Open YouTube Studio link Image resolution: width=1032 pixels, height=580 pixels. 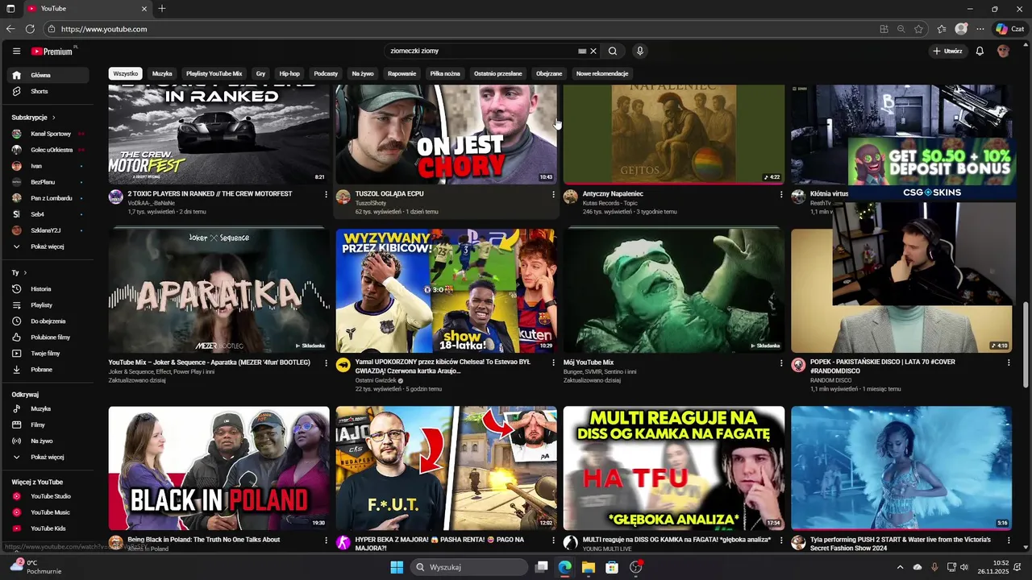50,496
